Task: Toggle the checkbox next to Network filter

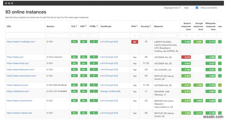Action: (178, 35)
